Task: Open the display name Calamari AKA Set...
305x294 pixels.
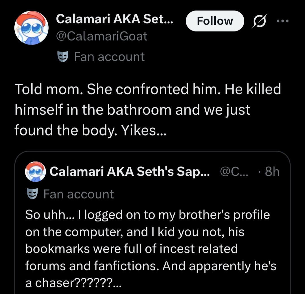Action: pyautogui.click(x=114, y=19)
